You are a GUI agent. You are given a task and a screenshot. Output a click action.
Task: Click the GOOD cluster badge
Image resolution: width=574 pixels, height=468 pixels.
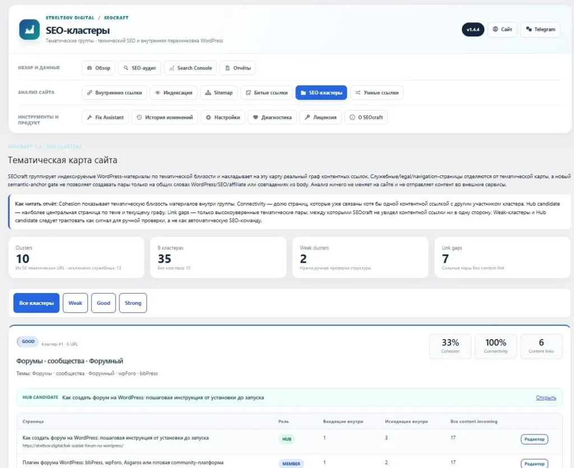(28, 341)
